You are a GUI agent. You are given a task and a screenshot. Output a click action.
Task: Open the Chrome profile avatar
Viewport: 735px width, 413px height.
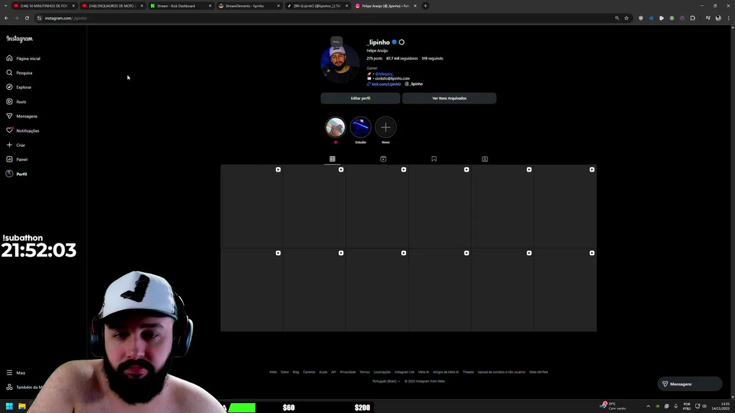tap(718, 18)
